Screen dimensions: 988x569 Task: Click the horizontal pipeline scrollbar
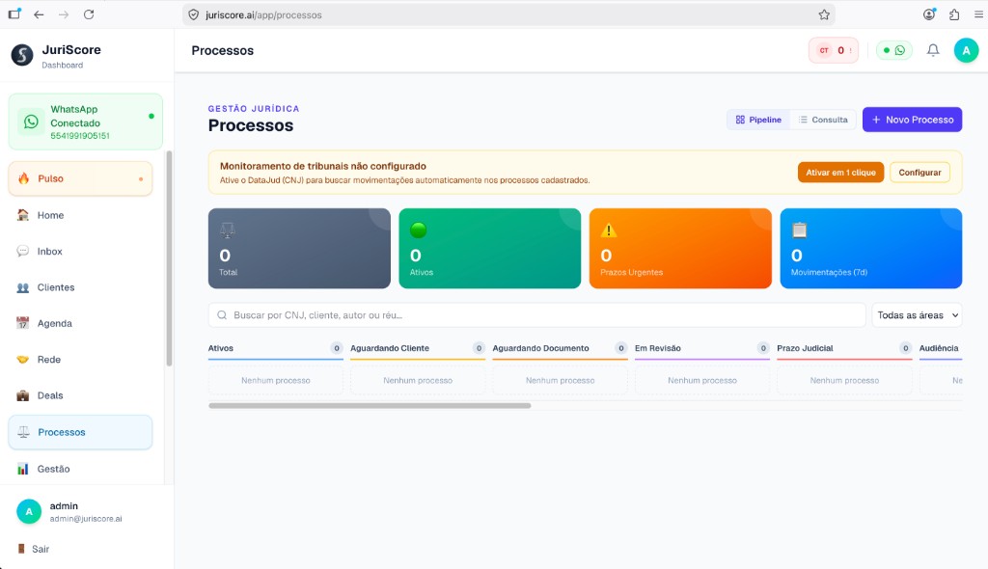click(370, 406)
